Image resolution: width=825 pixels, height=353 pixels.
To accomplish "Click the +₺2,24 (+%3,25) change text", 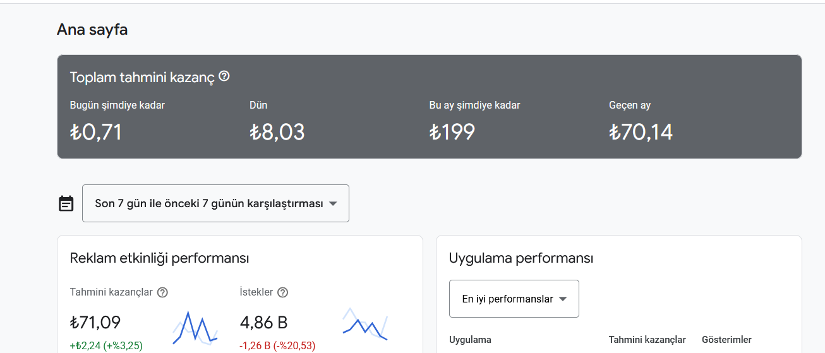I will click(x=106, y=345).
